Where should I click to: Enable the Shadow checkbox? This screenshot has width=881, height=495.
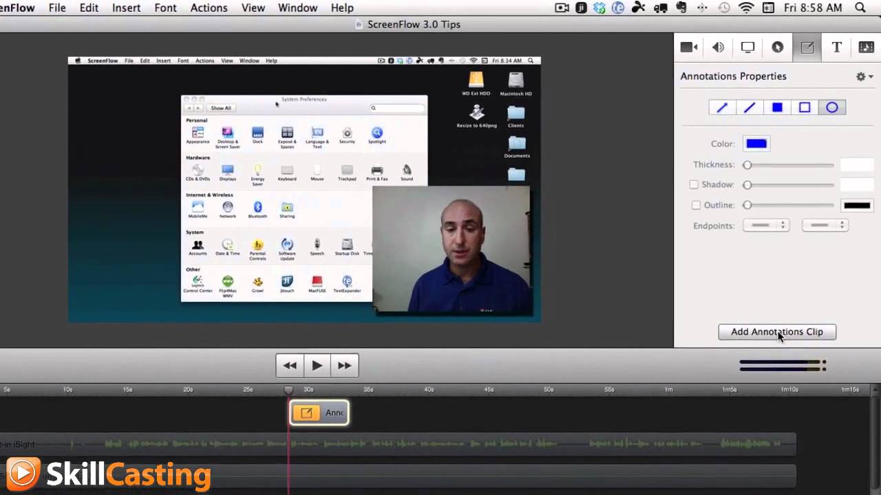694,184
